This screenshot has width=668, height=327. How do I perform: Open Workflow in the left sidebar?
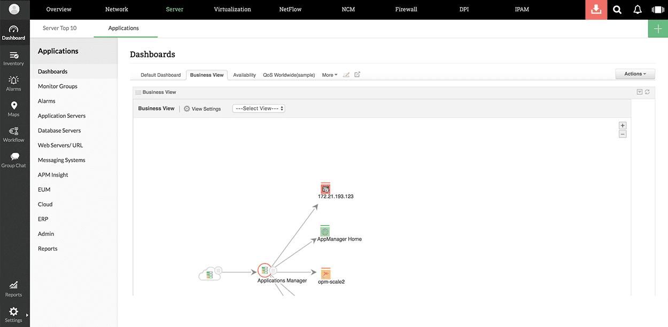pos(14,134)
